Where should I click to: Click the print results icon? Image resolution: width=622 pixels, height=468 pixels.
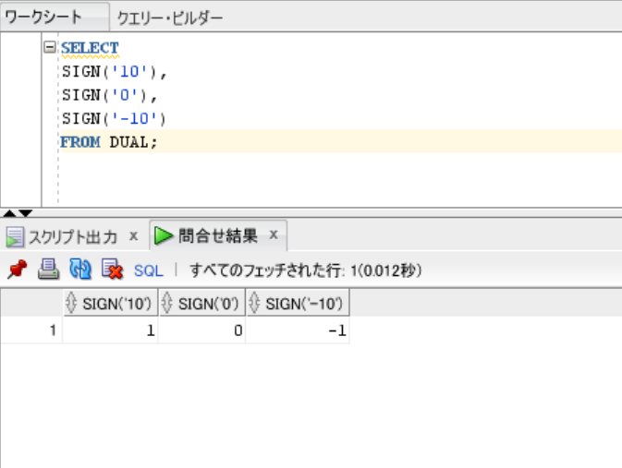tap(49, 270)
